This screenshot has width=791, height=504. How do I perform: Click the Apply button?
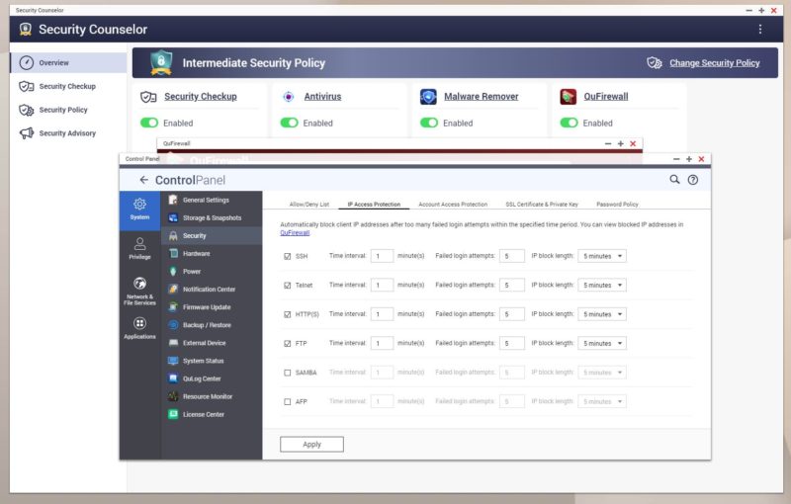coord(311,445)
